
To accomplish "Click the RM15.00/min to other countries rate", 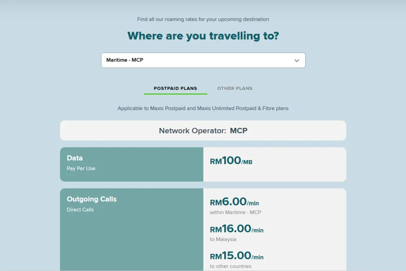I will point(237,256).
